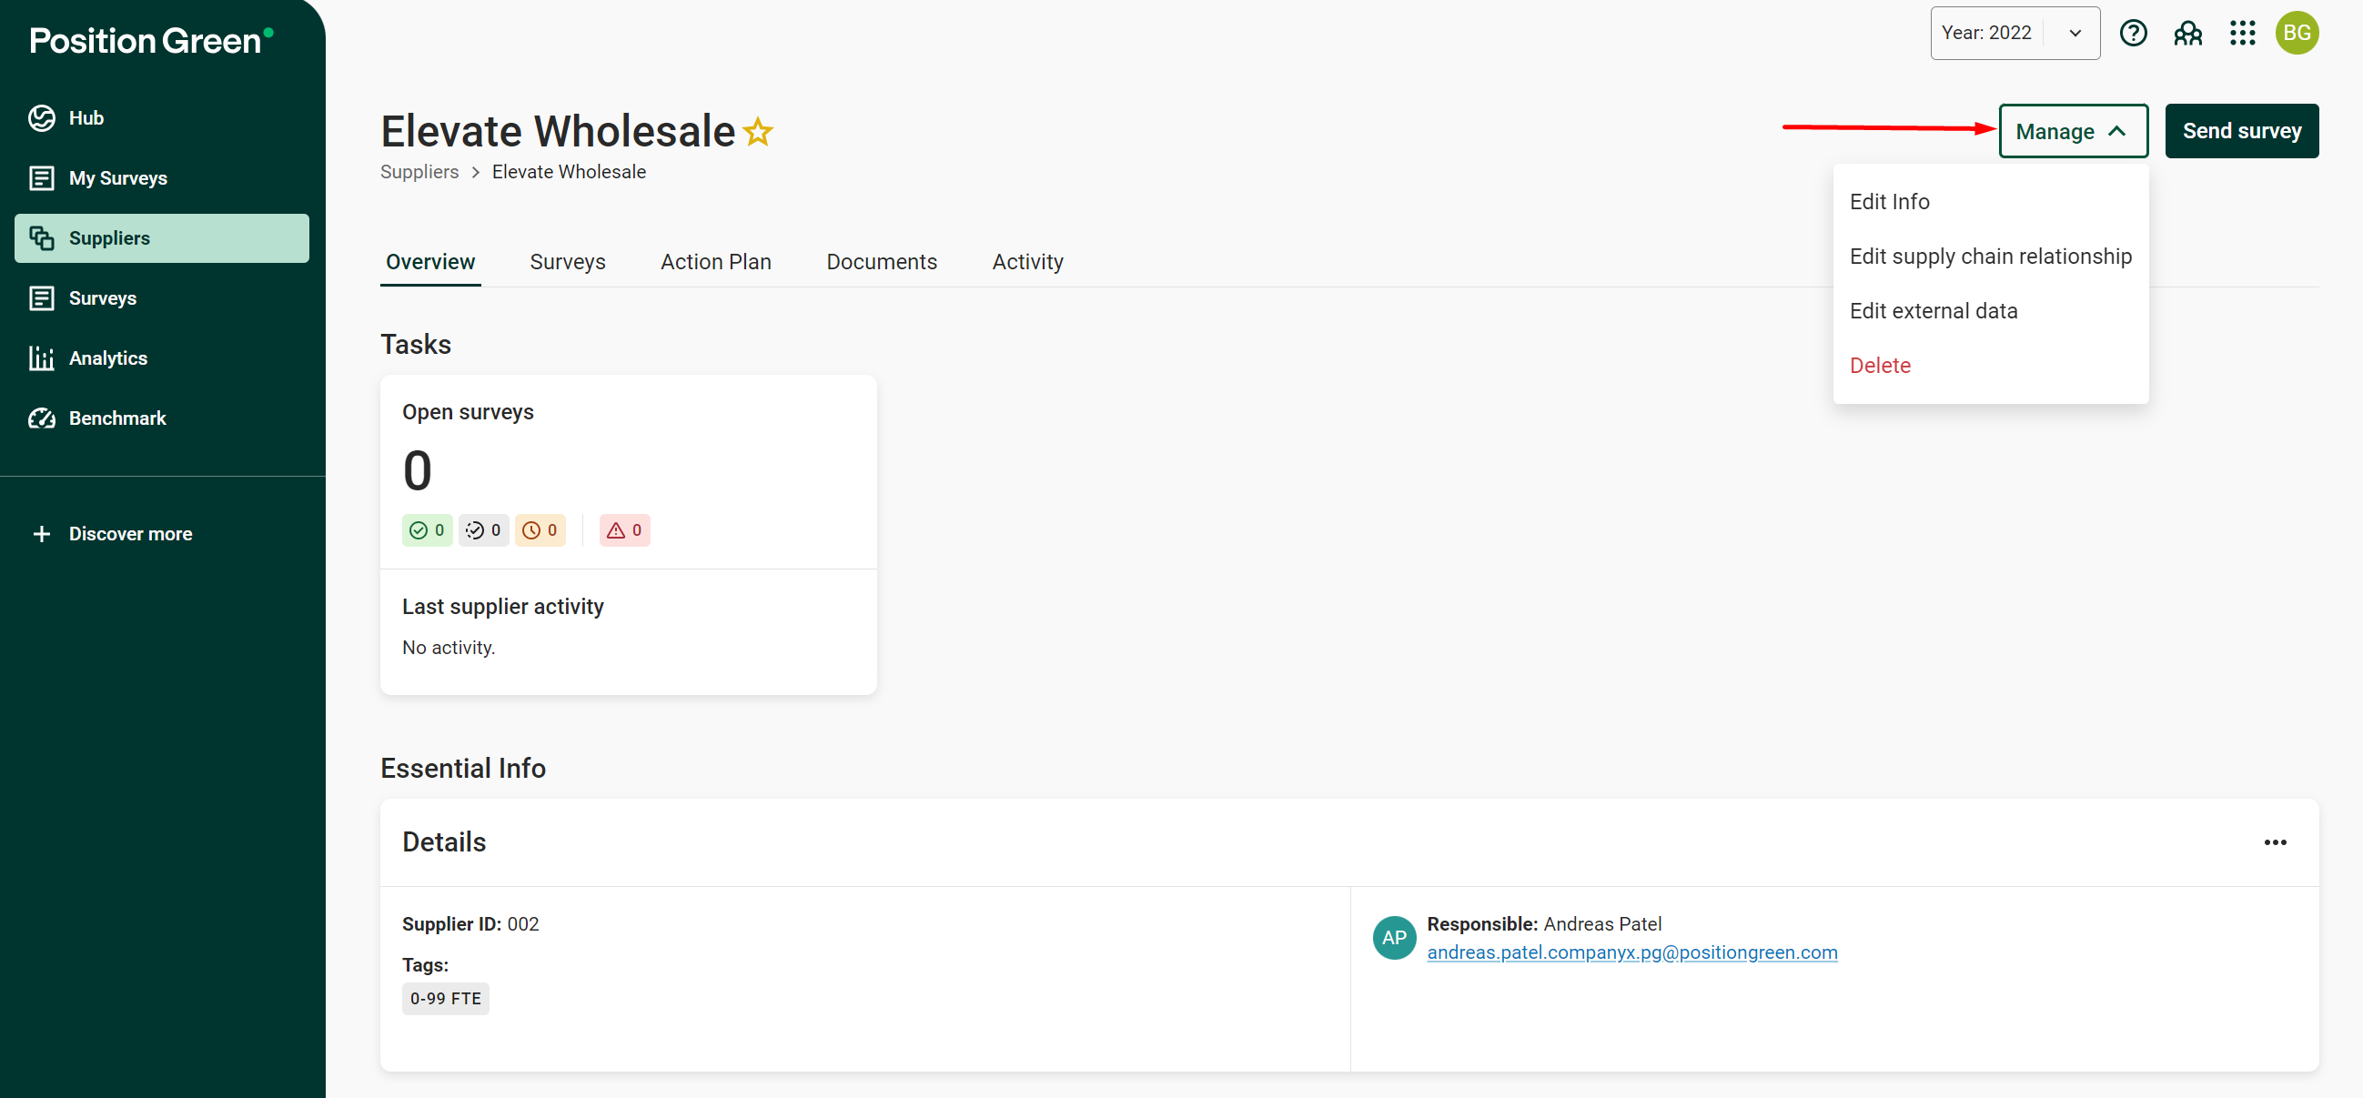
Task: Go to My Surveys in sidebar
Action: (161, 178)
